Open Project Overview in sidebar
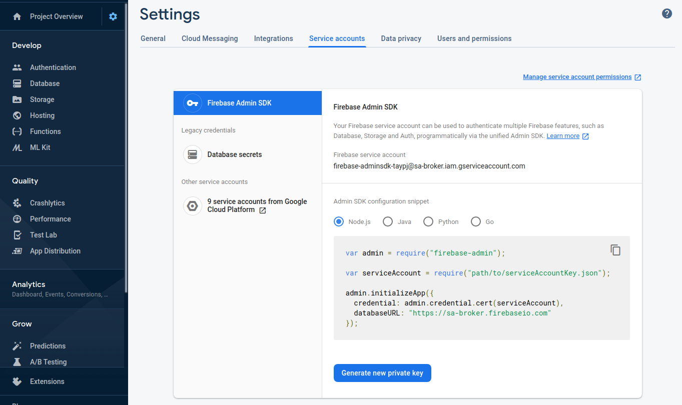Image resolution: width=682 pixels, height=405 pixels. coord(57,16)
